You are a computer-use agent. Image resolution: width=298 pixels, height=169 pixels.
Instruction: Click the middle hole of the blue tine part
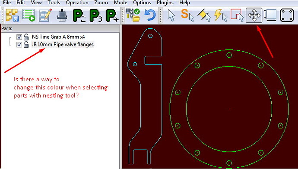[135, 64]
